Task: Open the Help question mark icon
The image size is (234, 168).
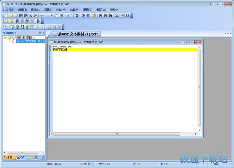Action: (128, 16)
